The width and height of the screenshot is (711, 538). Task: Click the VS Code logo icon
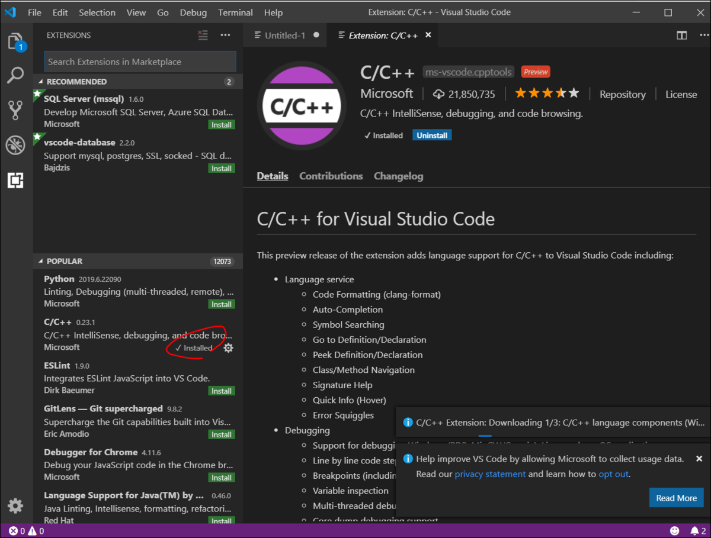coord(10,12)
